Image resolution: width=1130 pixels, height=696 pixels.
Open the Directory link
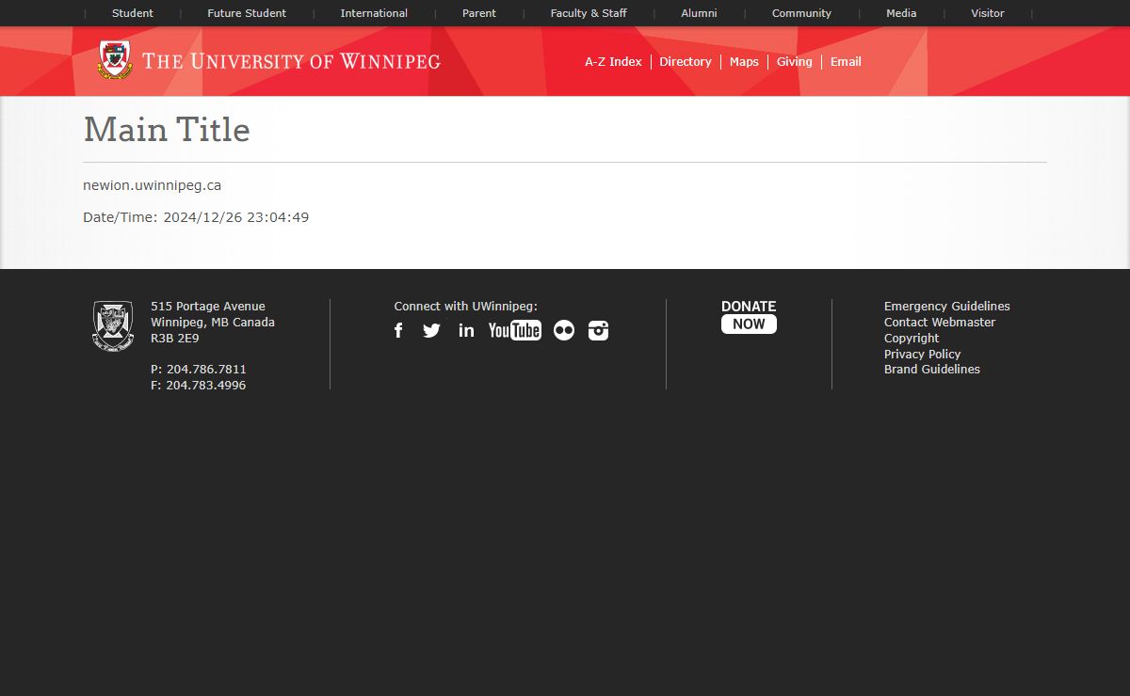686,62
